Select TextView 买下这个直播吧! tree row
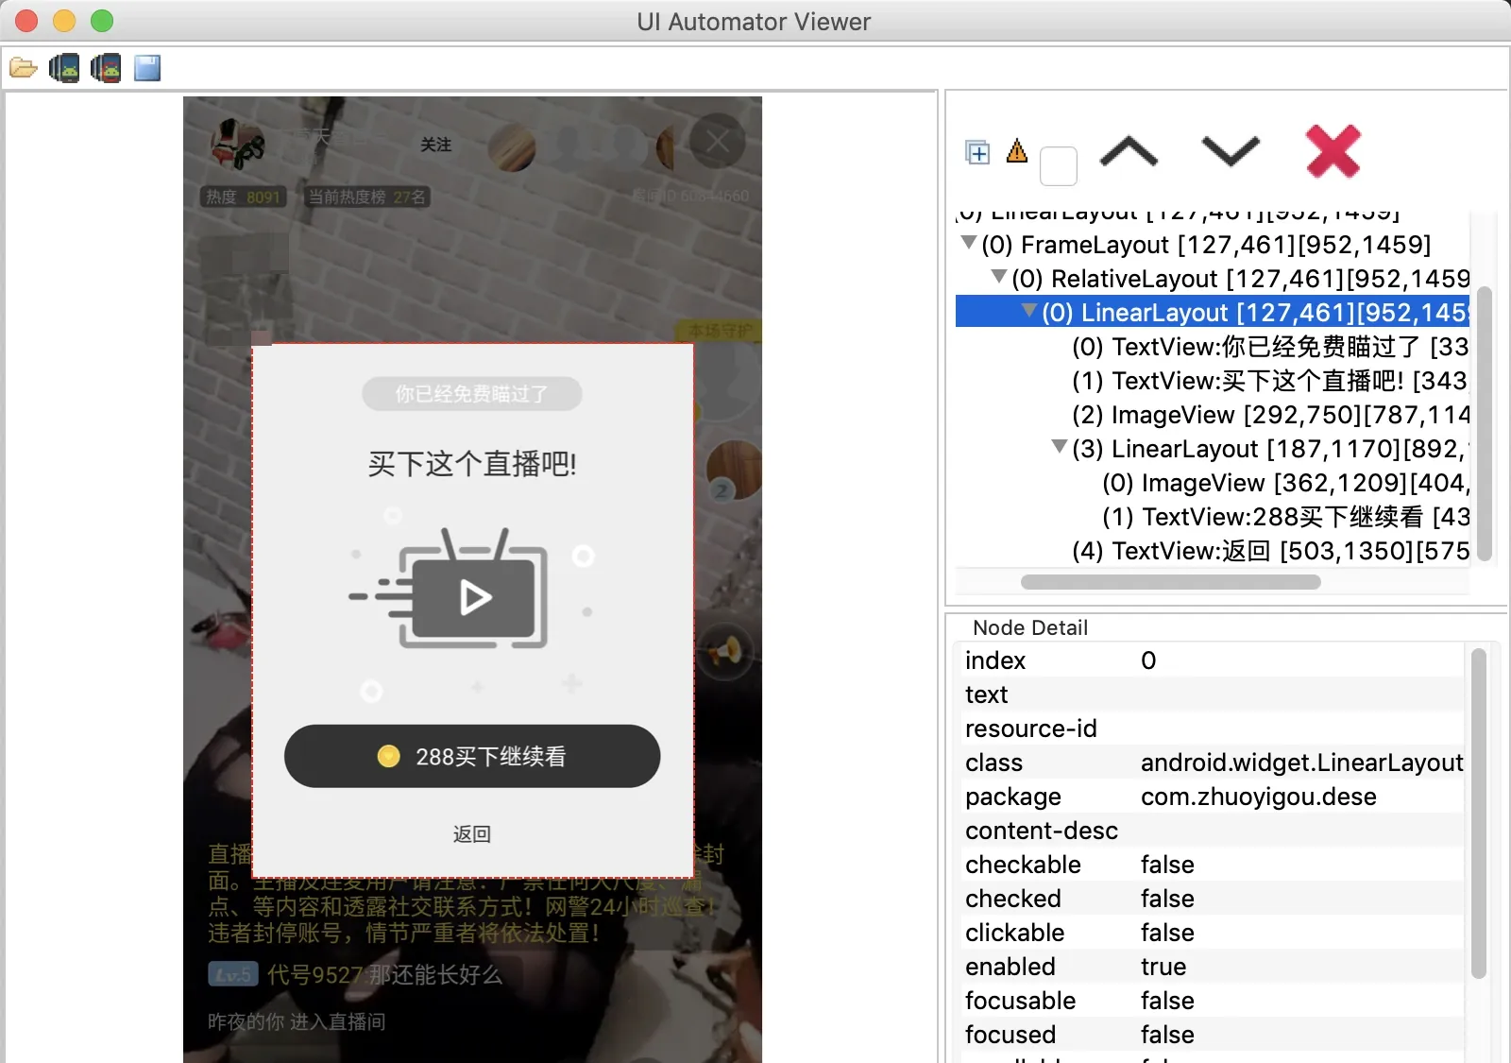Screen dimensions: 1511x1063 point(1269,381)
